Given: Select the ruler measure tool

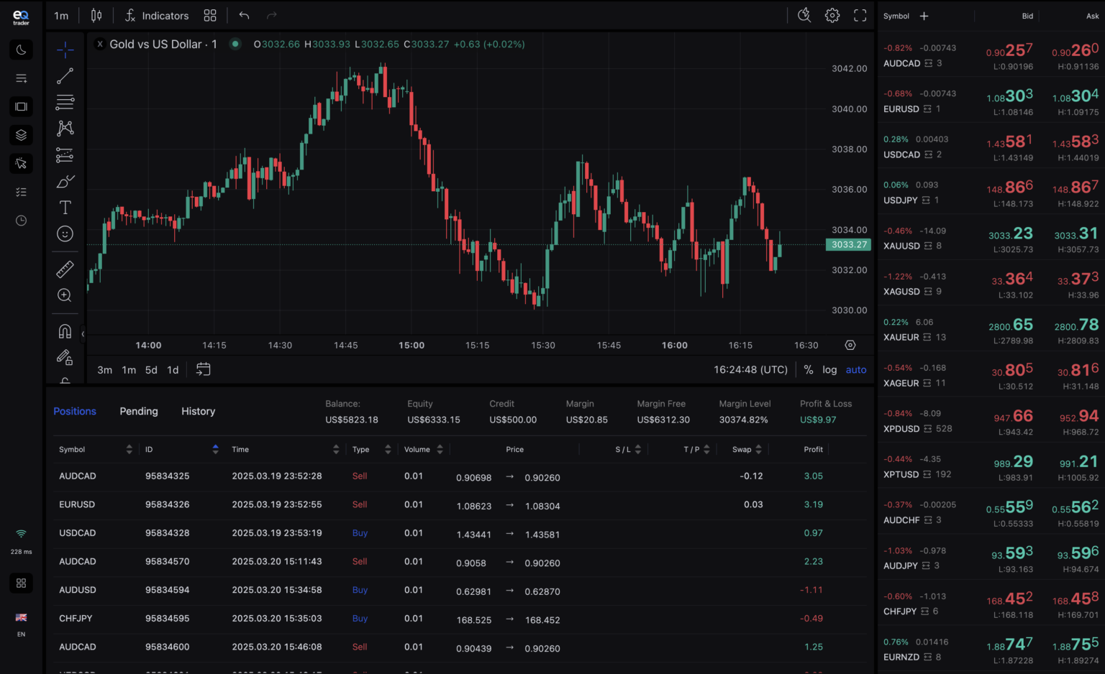Looking at the screenshot, I should [65, 269].
